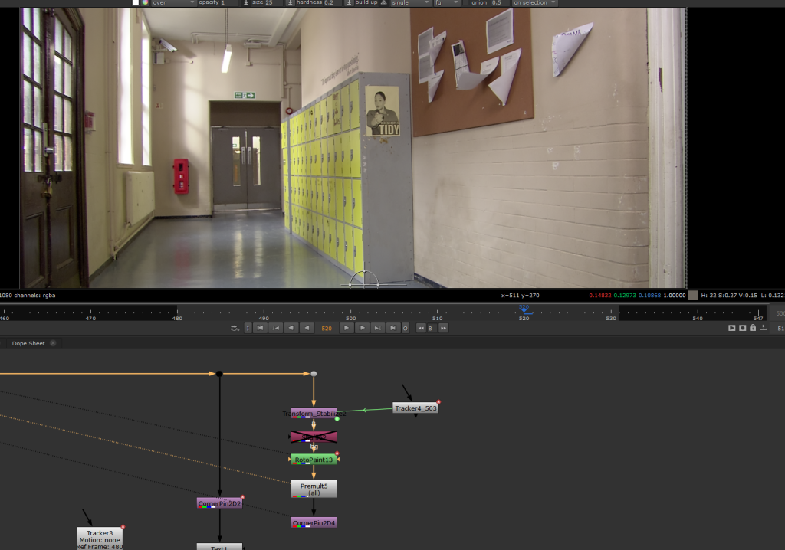785x550 pixels.
Task: Skip forward by frame increment
Action: tap(444, 329)
